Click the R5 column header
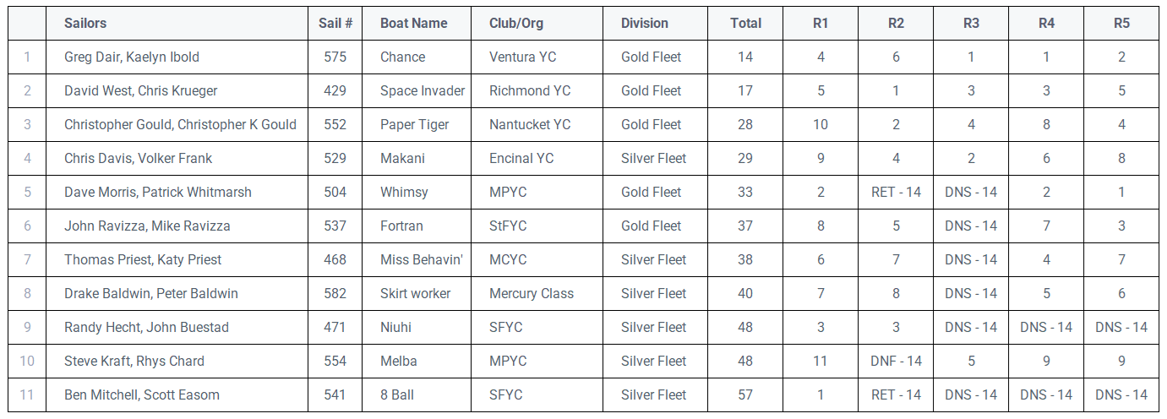This screenshot has height=419, width=1167. coord(1121,24)
